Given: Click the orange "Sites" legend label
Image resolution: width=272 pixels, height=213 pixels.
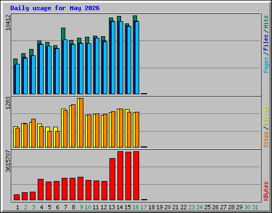Looking at the screenshot, I should (266, 140).
